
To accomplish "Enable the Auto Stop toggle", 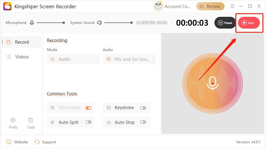I will (x=143, y=122).
